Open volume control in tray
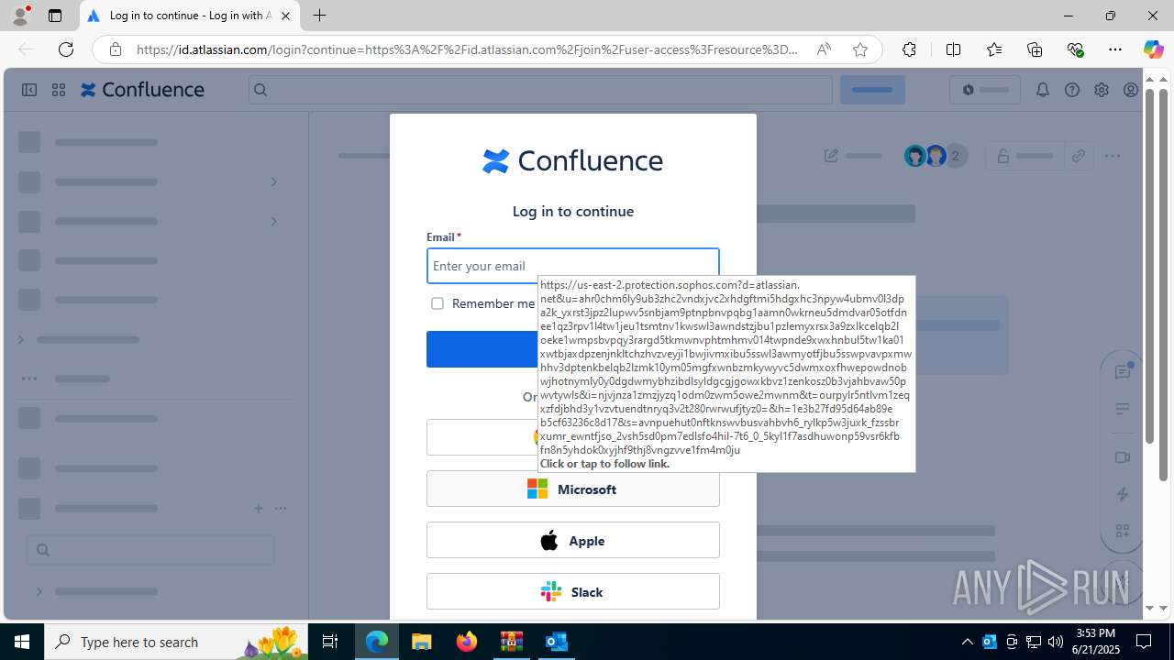 pyautogui.click(x=1056, y=642)
